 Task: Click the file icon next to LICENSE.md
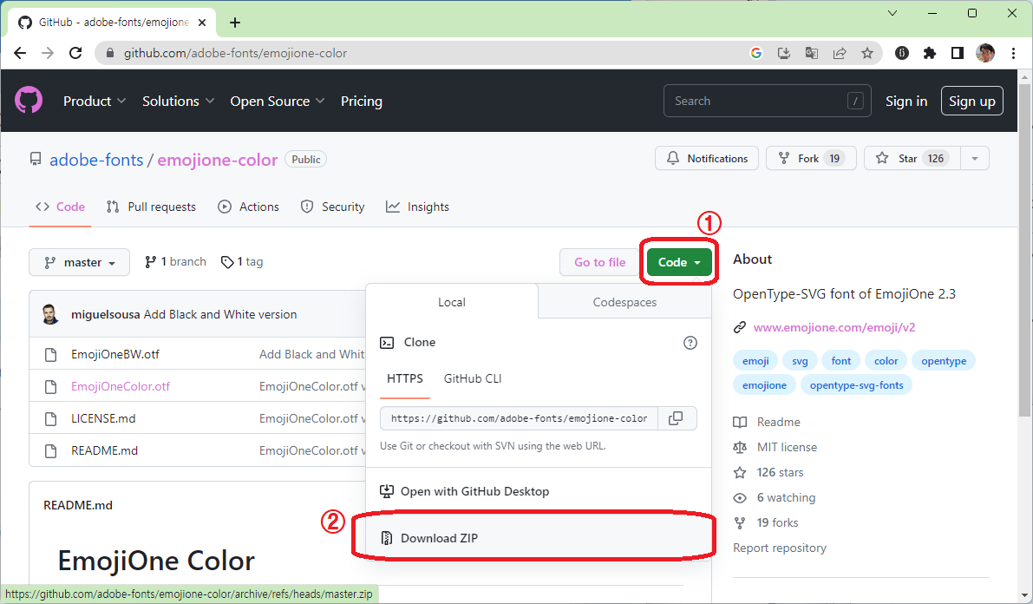50,418
